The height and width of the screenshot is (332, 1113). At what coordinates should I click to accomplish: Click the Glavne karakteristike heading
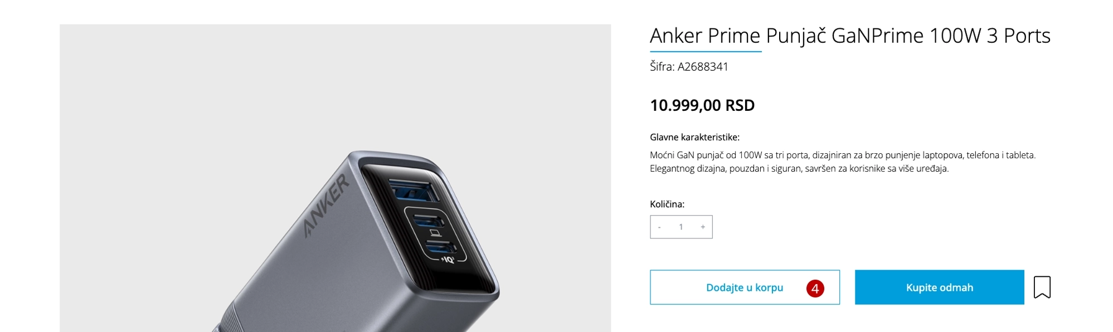pyautogui.click(x=694, y=137)
